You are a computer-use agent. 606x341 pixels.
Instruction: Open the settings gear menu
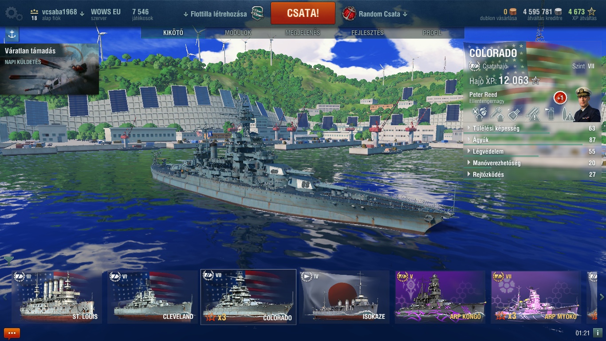[x=13, y=13]
